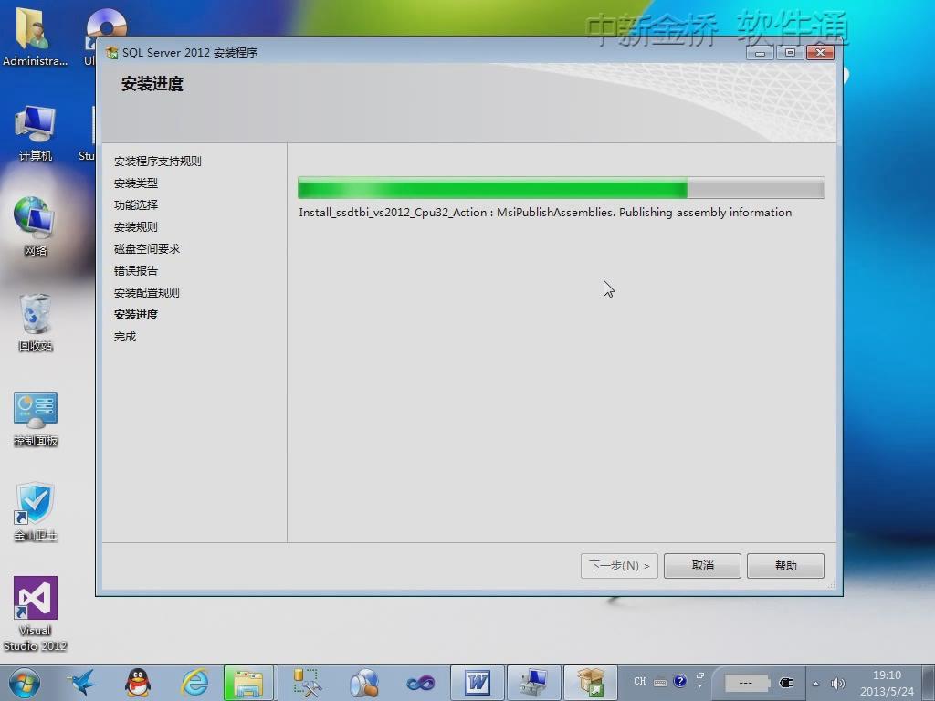935x701 pixels.
Task: Click the 安装进度 page heading
Action: (152, 84)
